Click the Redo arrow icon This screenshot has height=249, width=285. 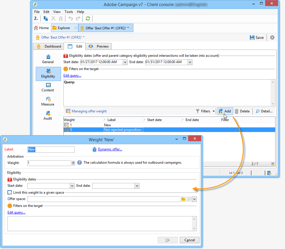coord(78,18)
